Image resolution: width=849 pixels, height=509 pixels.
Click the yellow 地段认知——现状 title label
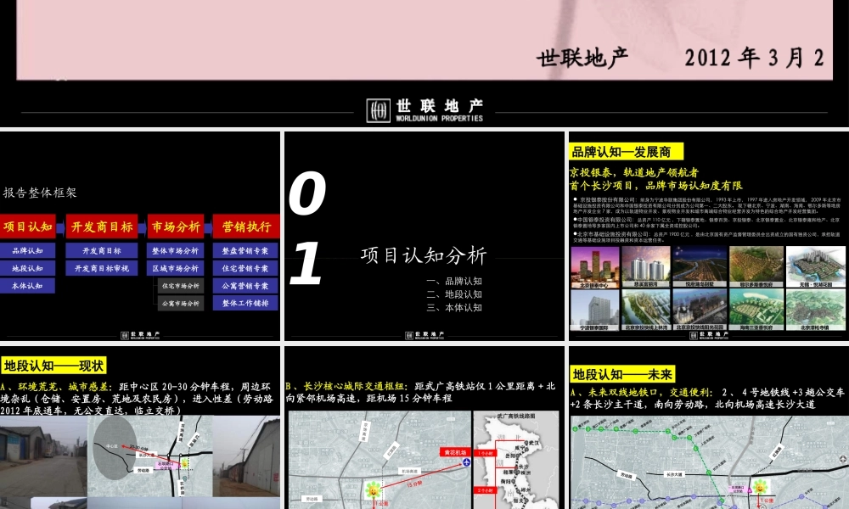pyautogui.click(x=53, y=366)
